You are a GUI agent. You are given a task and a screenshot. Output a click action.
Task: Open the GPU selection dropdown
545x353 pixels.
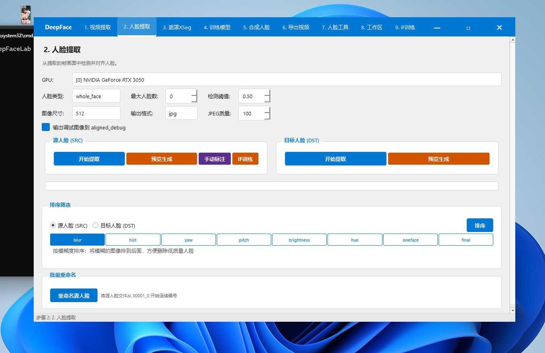point(287,79)
